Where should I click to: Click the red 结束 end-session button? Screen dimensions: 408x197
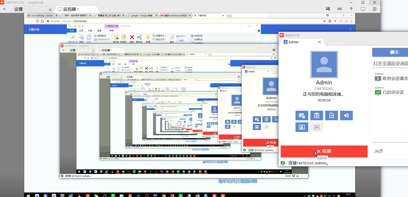click(x=324, y=151)
